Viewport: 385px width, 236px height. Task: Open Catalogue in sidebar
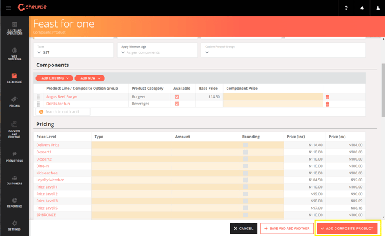[x=14, y=78]
